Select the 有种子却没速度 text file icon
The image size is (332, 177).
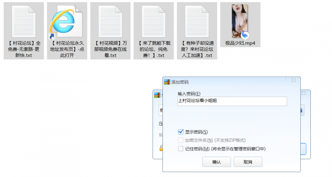click(x=197, y=22)
